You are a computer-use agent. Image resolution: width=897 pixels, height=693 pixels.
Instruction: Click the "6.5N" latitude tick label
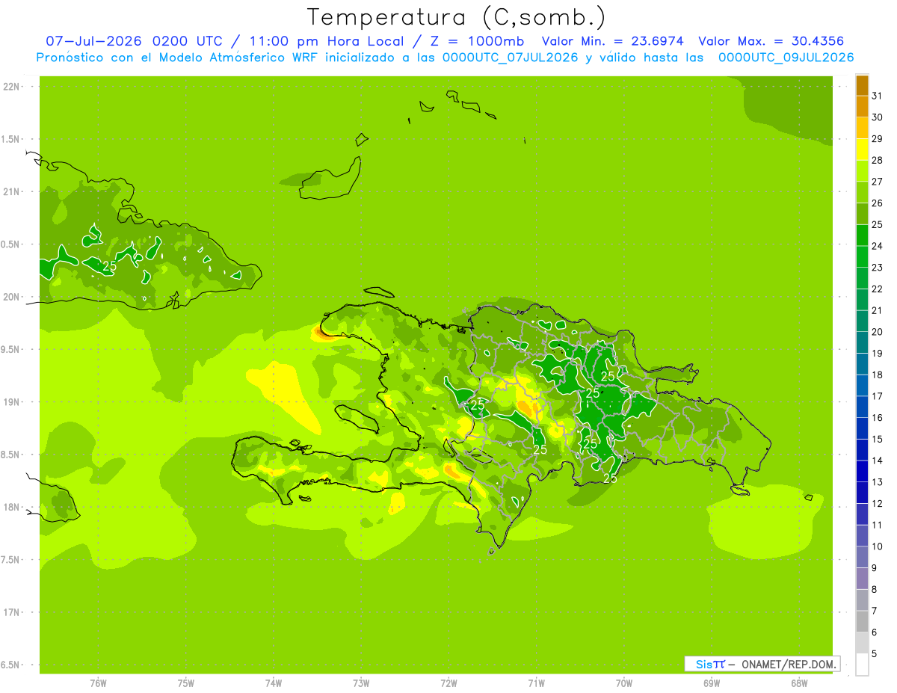[x=11, y=665]
